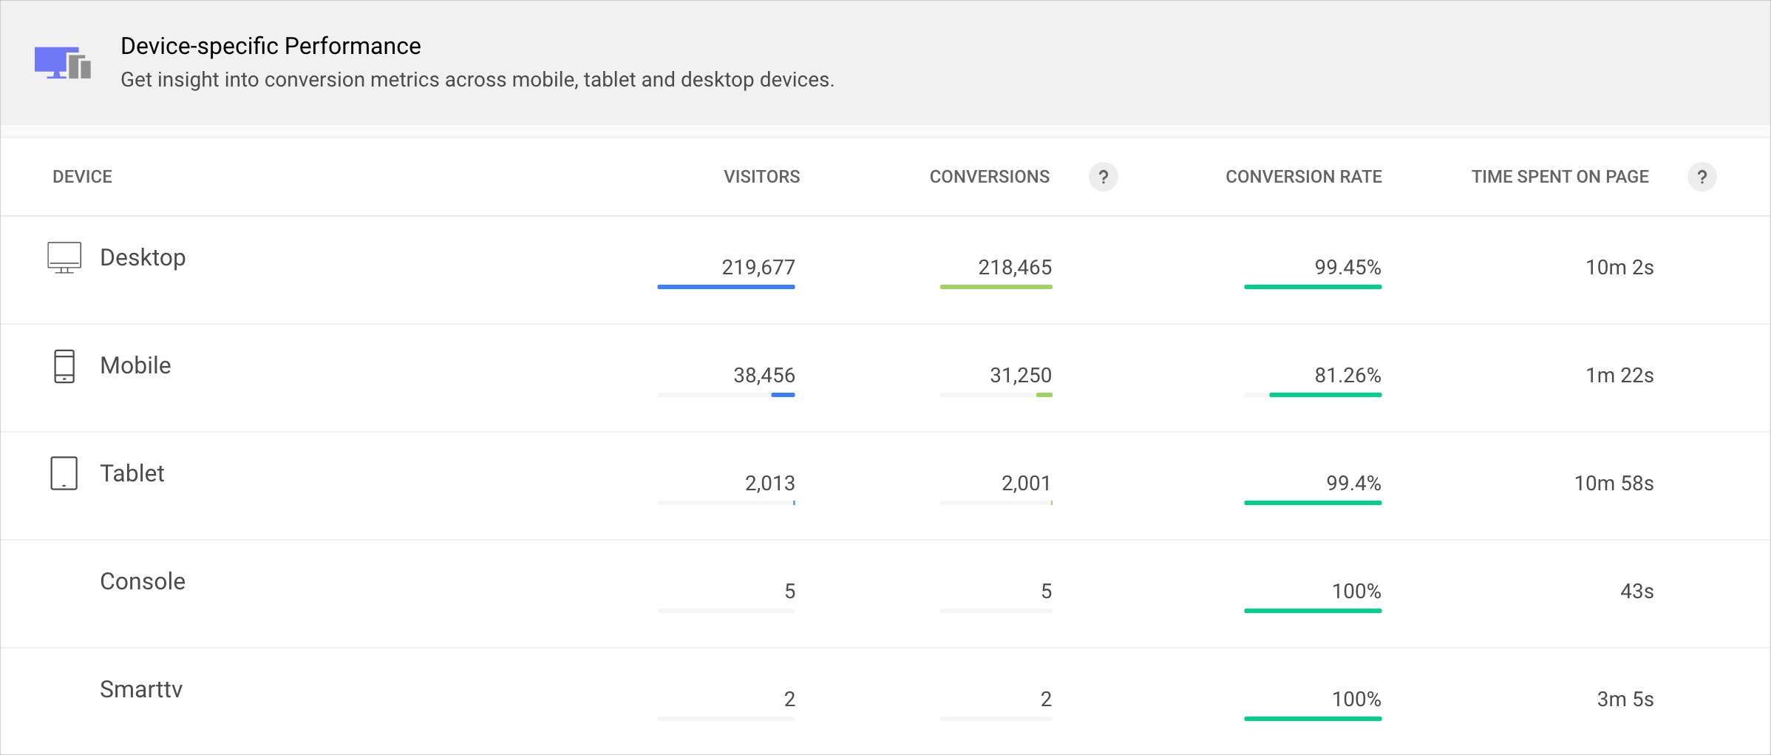Click the Time Spent on Page header text

tap(1560, 177)
